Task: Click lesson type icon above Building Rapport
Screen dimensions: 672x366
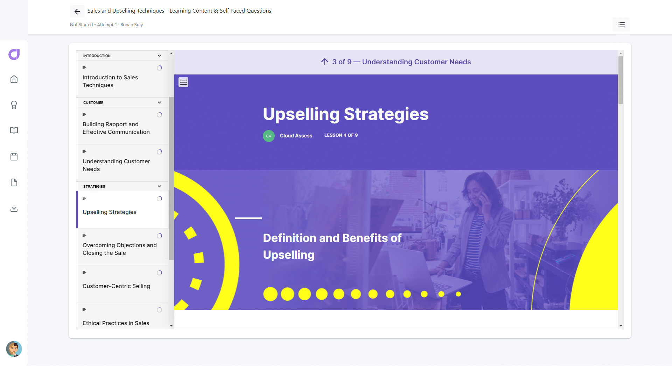Action: click(84, 114)
